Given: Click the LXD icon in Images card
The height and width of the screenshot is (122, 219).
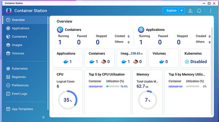Looking at the screenshot, I should [x=136, y=61].
